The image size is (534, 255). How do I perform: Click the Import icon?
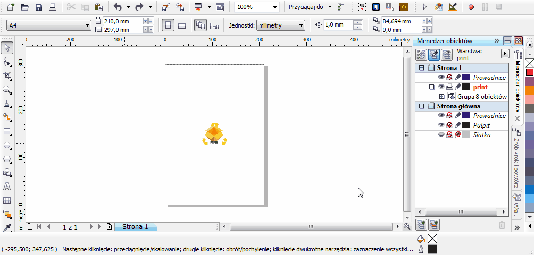166,7
